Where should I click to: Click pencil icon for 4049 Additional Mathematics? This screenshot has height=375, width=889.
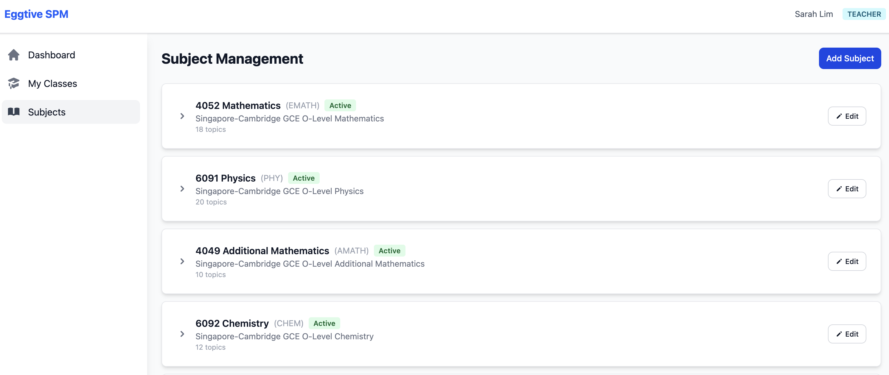(839, 262)
